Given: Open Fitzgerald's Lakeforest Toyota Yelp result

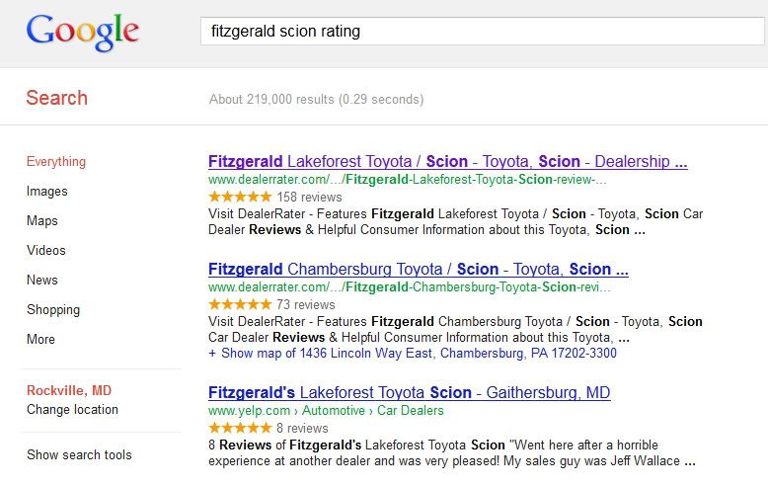Looking at the screenshot, I should pyautogui.click(x=409, y=393).
